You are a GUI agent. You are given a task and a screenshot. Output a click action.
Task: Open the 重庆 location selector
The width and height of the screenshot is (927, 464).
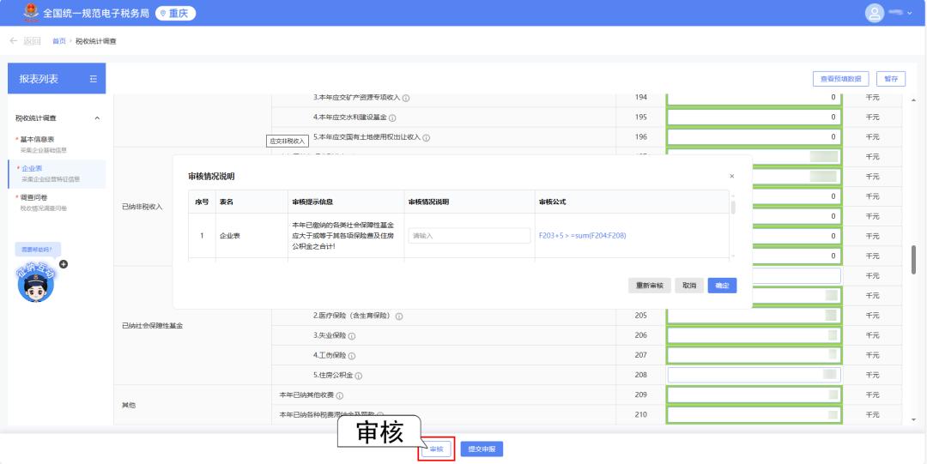point(175,14)
